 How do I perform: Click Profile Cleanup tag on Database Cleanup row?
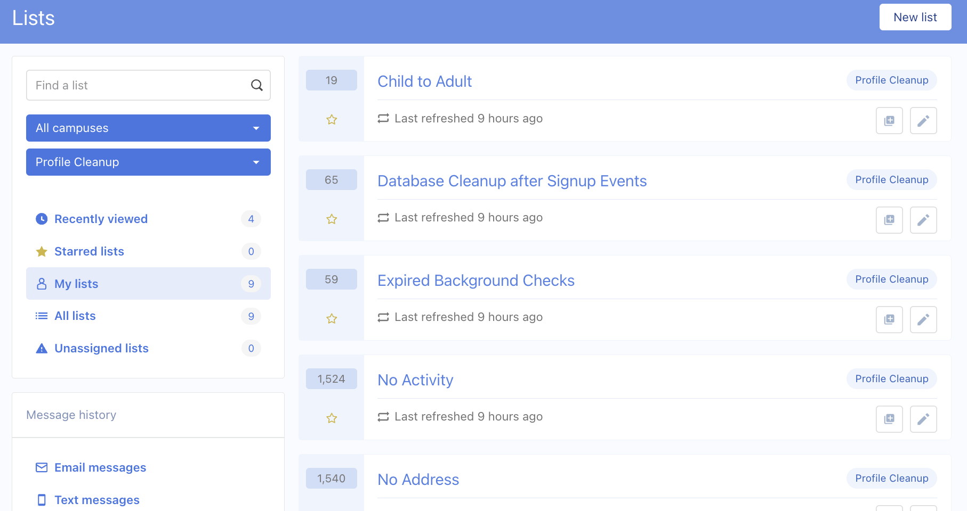click(892, 180)
